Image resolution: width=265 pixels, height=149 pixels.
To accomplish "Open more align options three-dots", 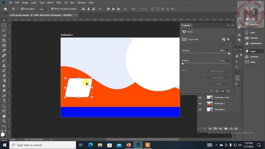I will [x=133, y=9].
